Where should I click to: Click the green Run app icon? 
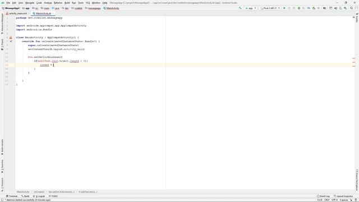pyautogui.click(x=284, y=8)
